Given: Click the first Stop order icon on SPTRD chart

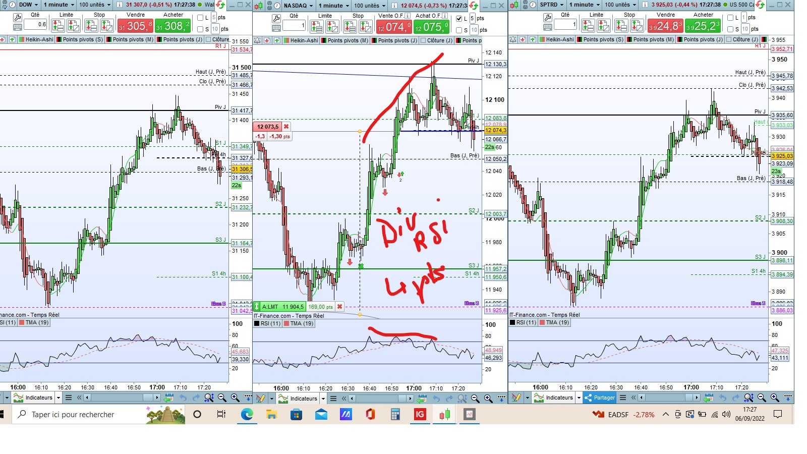Looking at the screenshot, I should tap(621, 26).
